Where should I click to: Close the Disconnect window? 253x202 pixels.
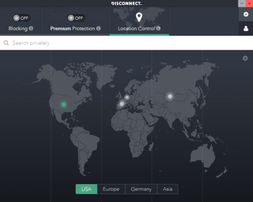(249, 3)
